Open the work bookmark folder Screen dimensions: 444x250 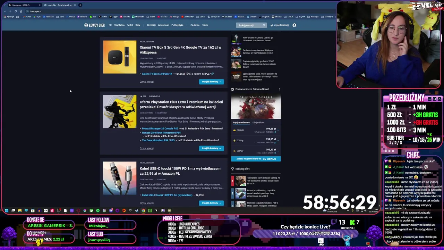coord(60,17)
